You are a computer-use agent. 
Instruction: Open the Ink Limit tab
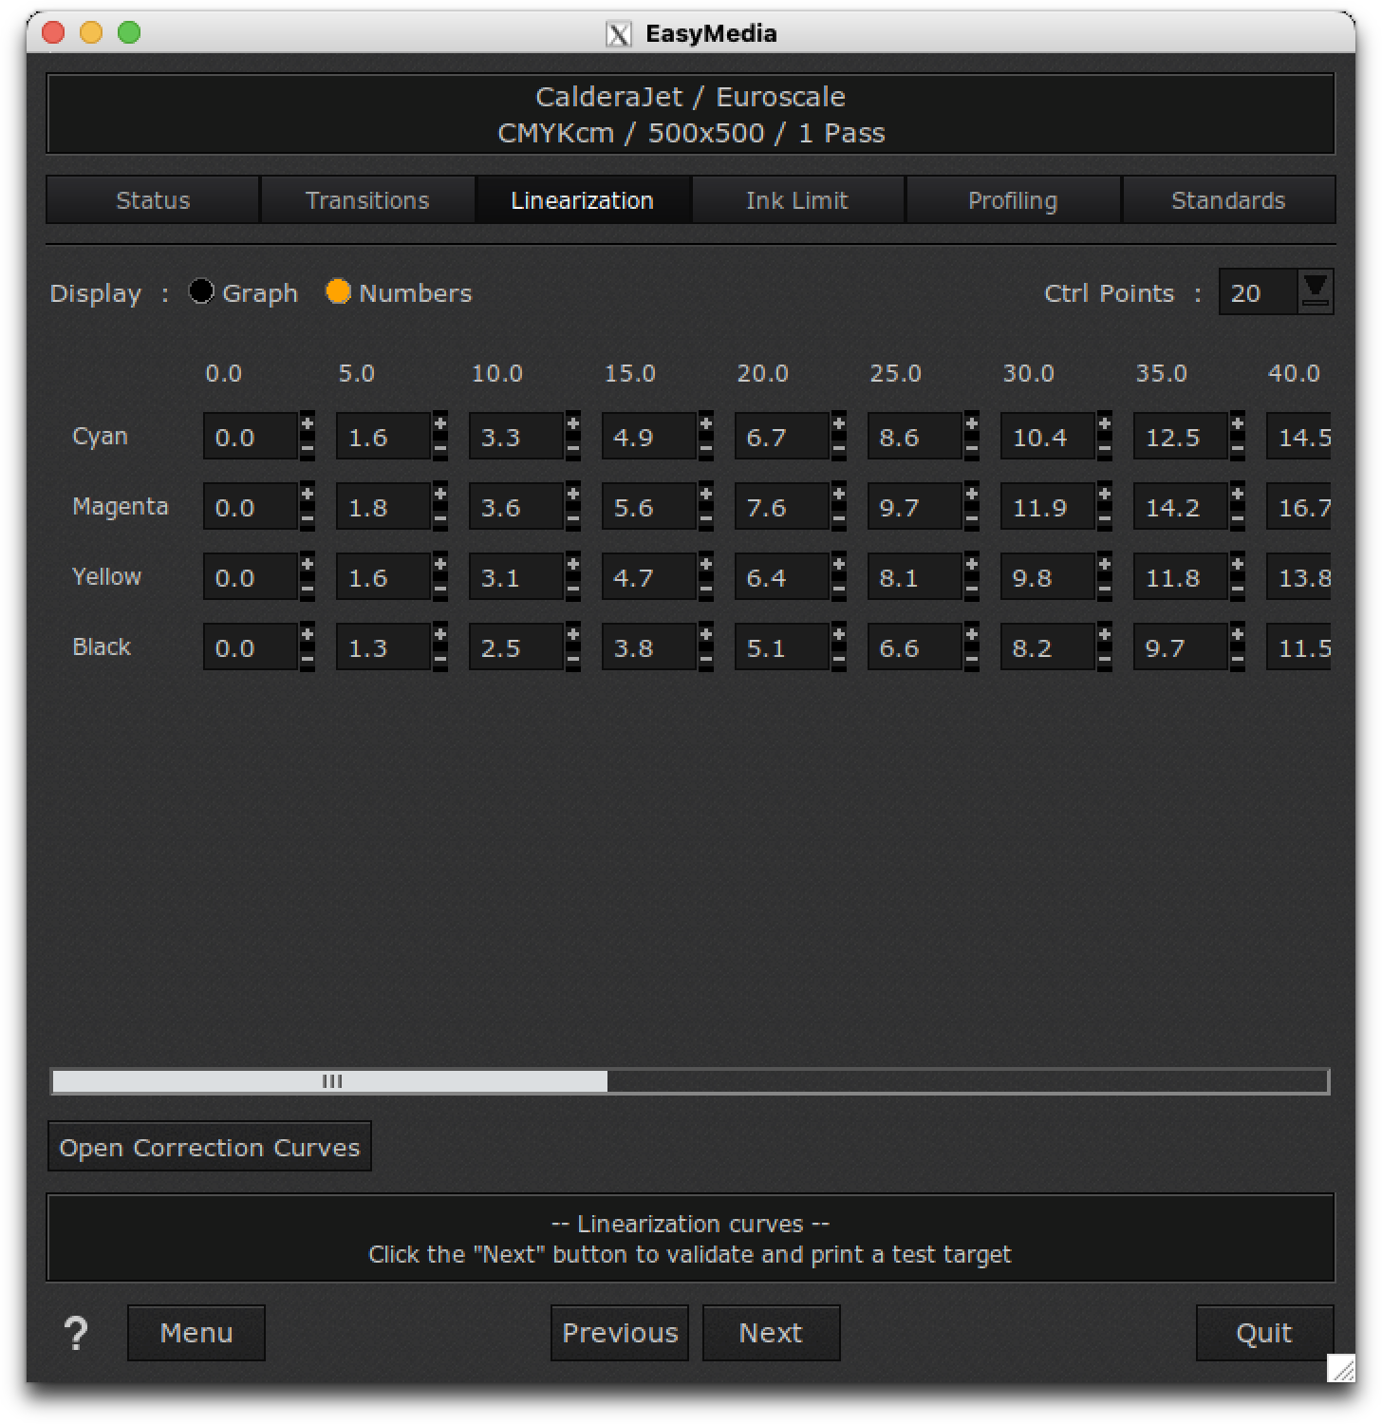(797, 200)
